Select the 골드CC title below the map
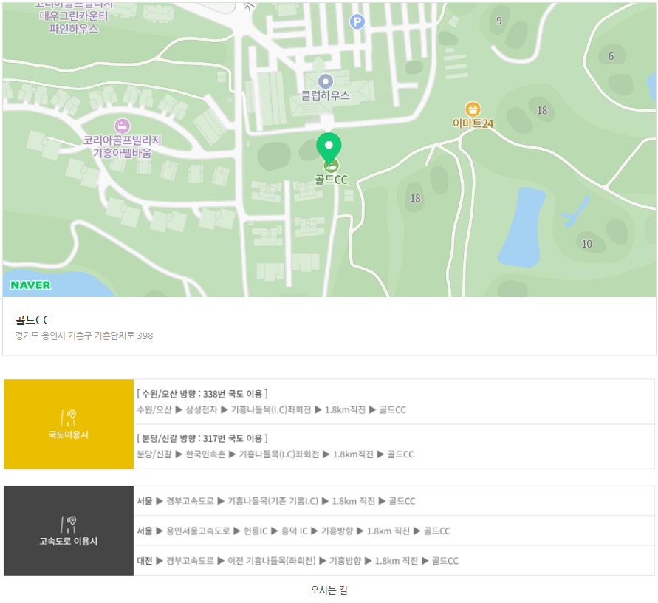658x603 pixels. point(32,320)
